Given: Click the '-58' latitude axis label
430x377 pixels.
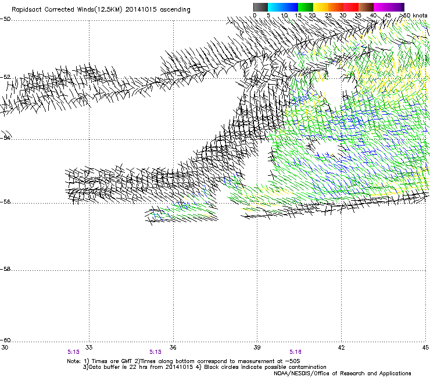Looking at the screenshot, I should click(5, 269).
